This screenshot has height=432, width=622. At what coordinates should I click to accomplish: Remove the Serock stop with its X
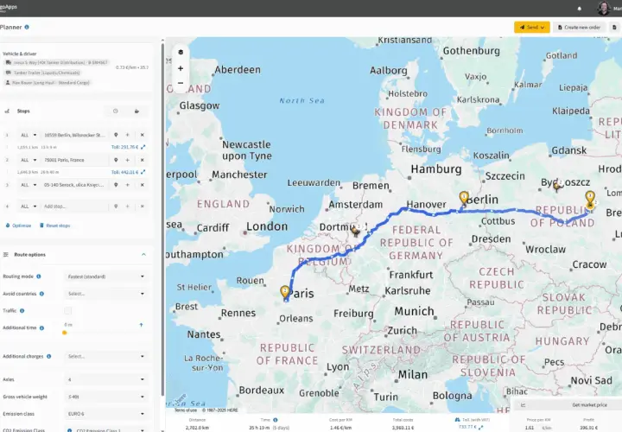click(x=142, y=185)
